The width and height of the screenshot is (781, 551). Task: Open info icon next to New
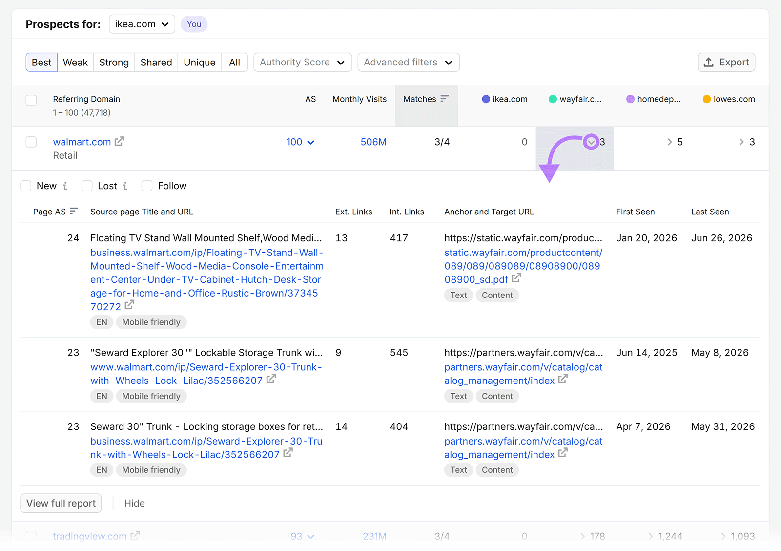65,186
